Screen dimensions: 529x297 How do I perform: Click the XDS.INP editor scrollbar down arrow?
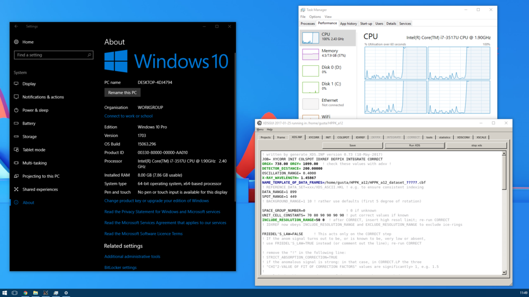pyautogui.click(x=504, y=272)
